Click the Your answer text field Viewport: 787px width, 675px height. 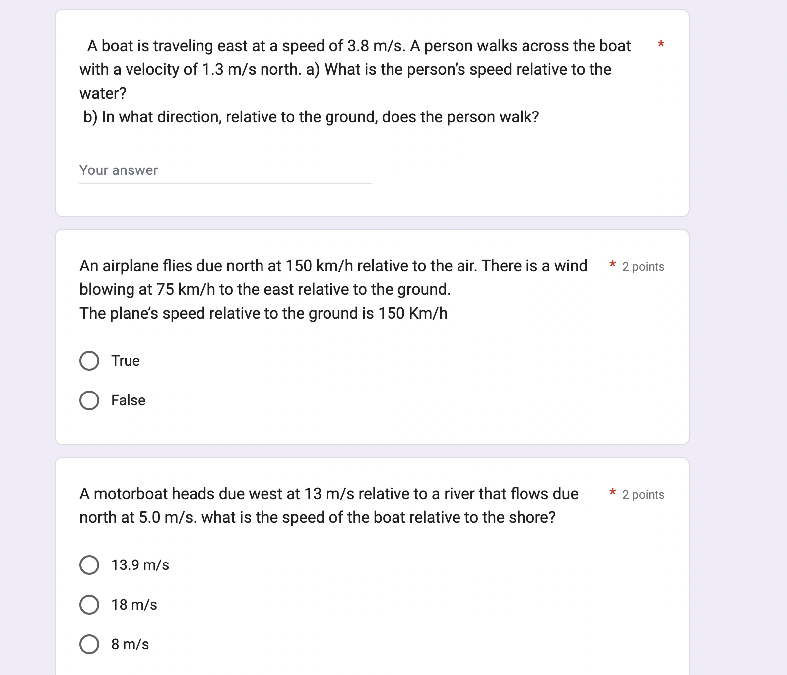223,170
